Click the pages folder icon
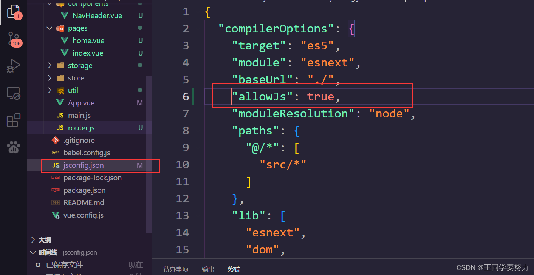The image size is (534, 275). tap(60, 28)
